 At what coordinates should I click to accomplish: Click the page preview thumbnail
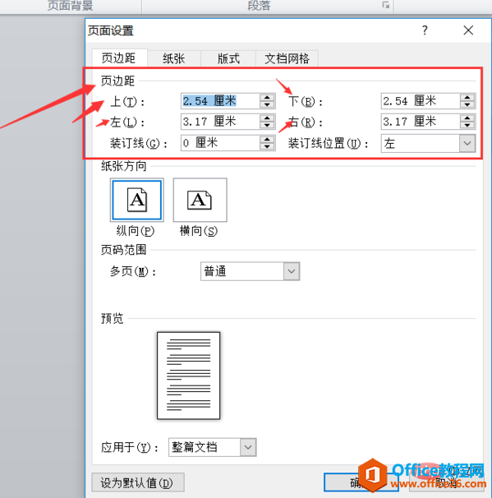[x=189, y=376]
